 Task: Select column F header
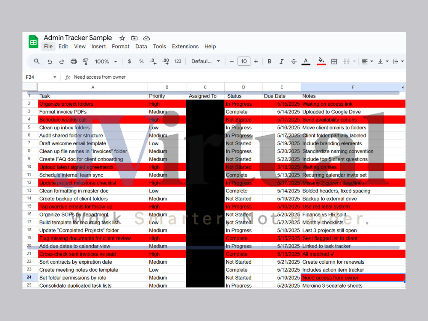tap(353, 87)
